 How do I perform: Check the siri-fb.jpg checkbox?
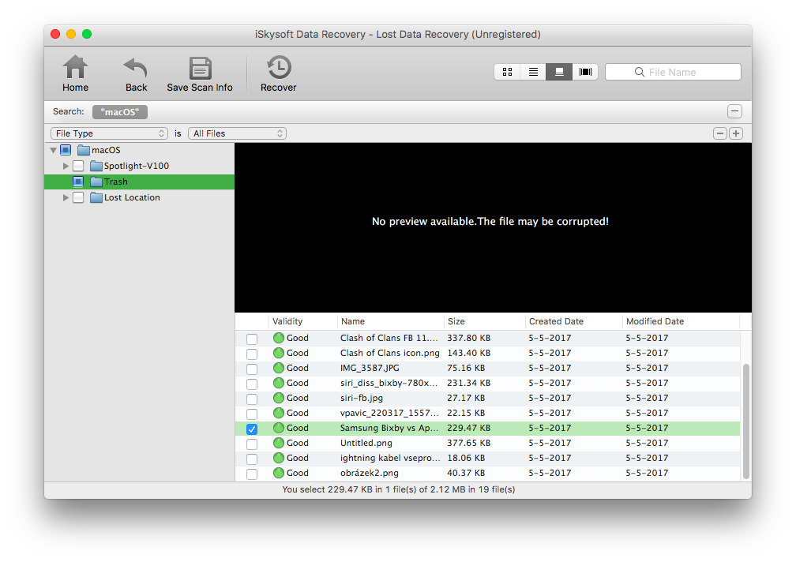tap(252, 399)
